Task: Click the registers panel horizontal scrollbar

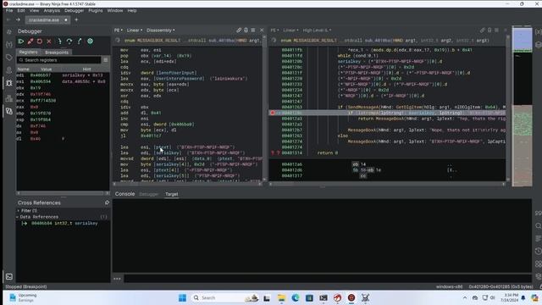Action: pyautogui.click(x=63, y=193)
